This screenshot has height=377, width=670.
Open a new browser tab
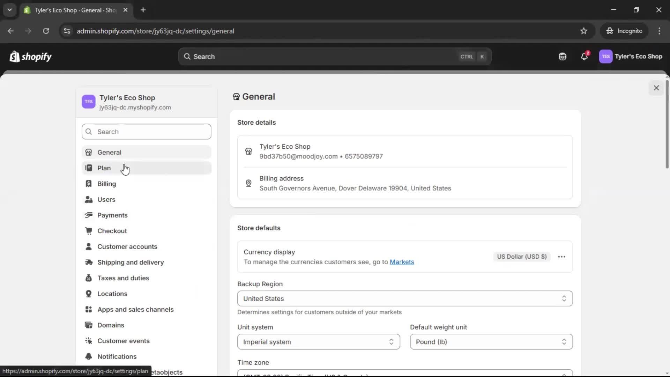click(x=143, y=10)
